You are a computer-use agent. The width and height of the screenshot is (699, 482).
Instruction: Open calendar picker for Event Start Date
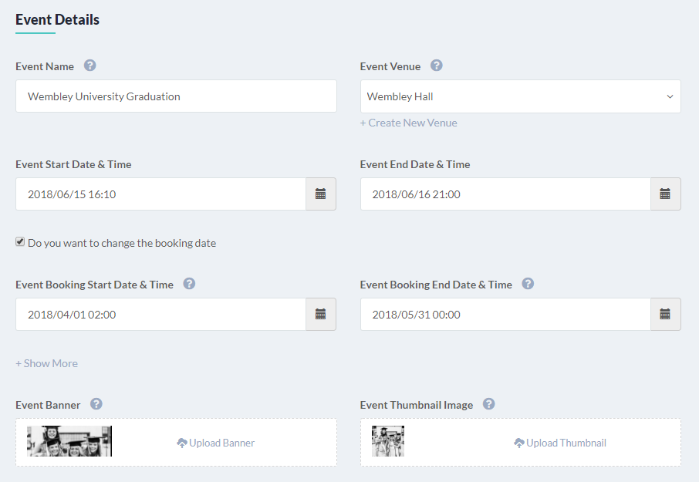(320, 194)
